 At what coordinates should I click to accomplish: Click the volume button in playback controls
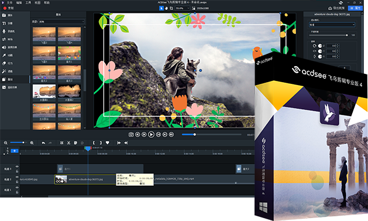(171, 134)
